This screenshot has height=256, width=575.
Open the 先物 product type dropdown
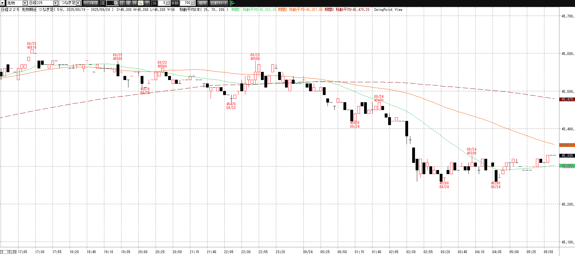point(25,3)
